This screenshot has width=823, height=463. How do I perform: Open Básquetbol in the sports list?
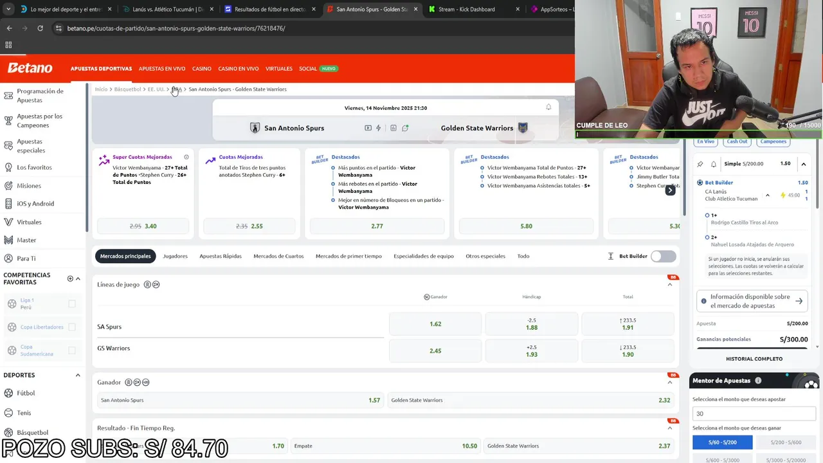coord(32,433)
